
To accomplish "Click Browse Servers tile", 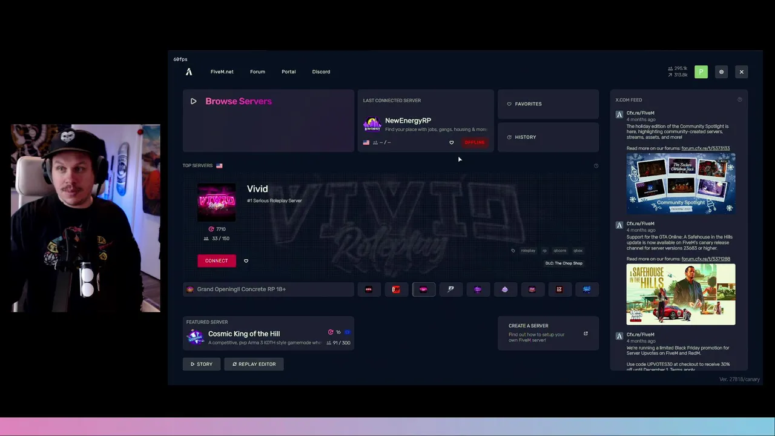I will click(x=268, y=121).
